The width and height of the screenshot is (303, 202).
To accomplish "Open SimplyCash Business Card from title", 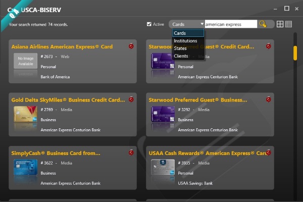I will [x=56, y=154].
